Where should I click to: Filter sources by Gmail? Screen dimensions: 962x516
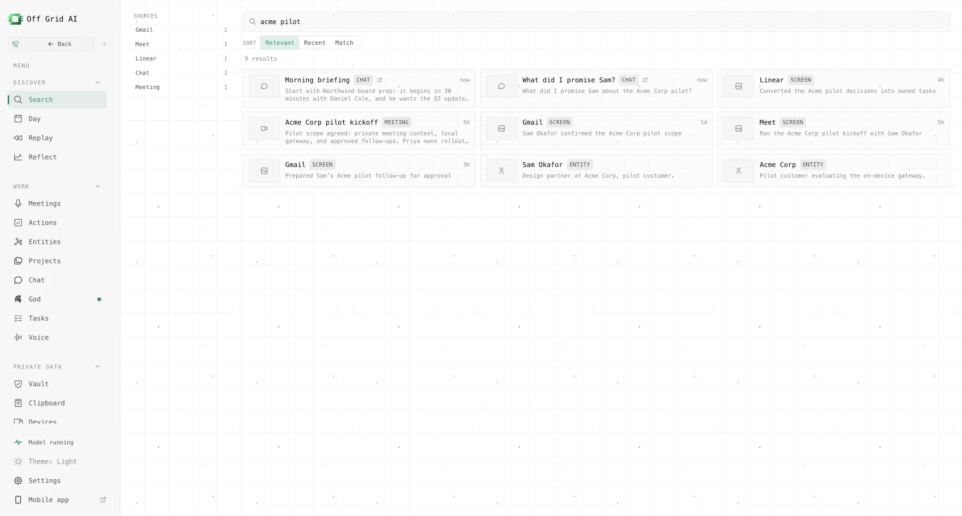(180, 30)
